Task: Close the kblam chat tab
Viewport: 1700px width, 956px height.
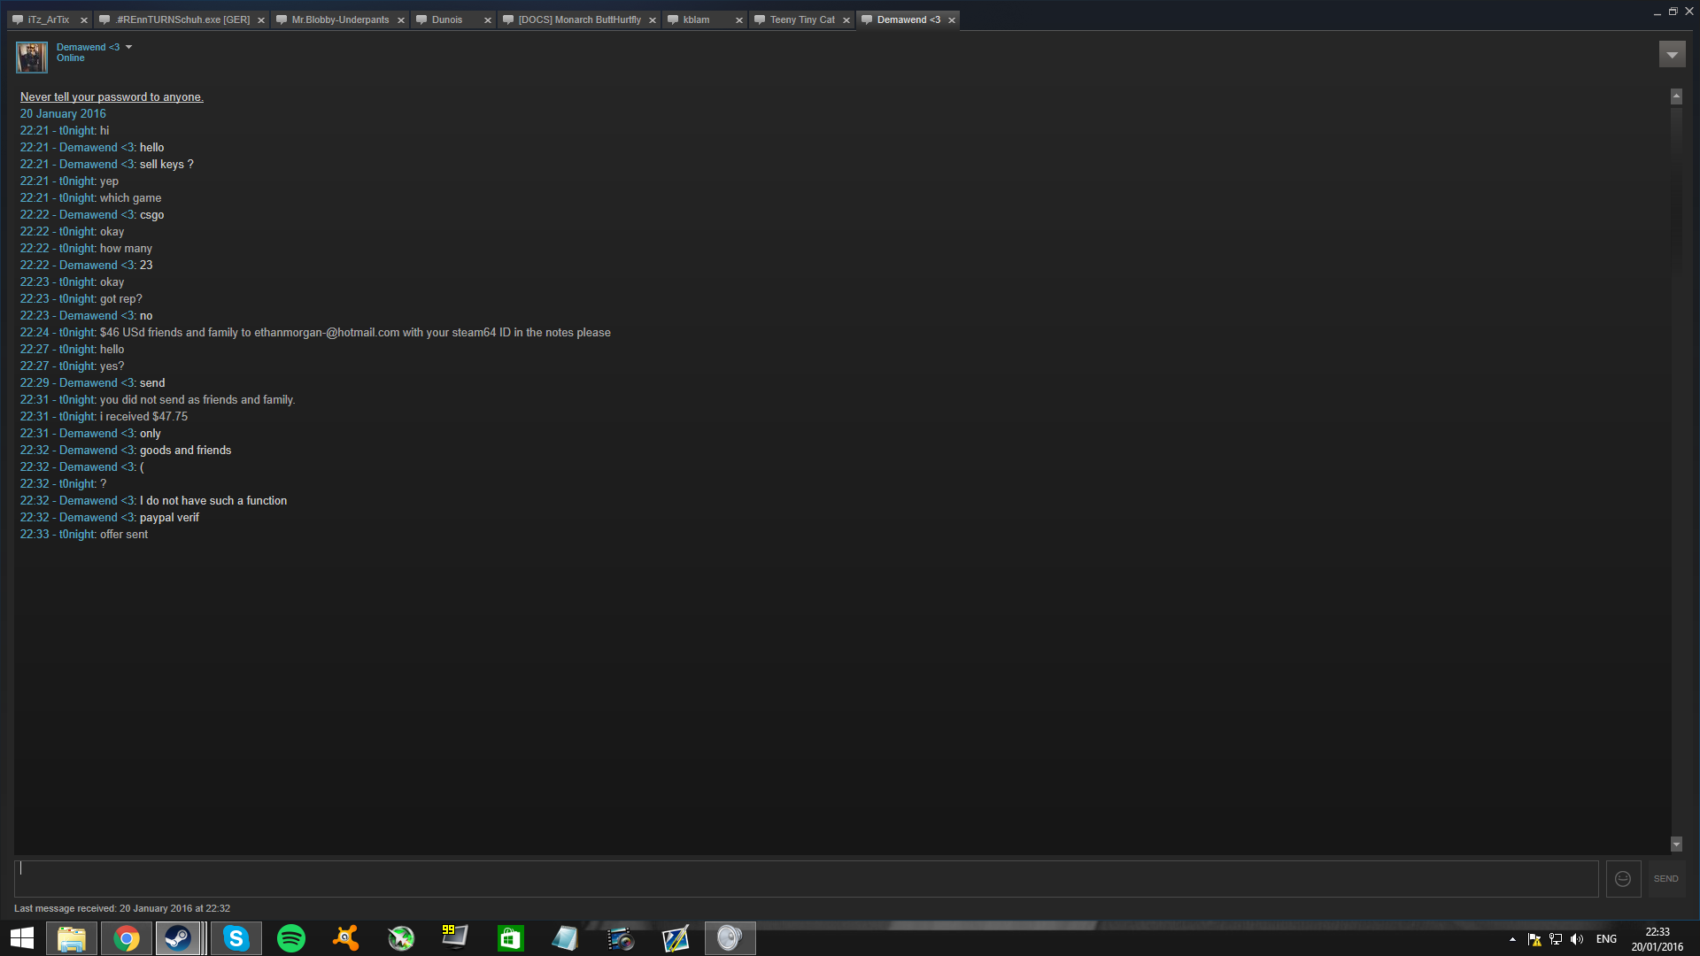Action: click(x=739, y=20)
